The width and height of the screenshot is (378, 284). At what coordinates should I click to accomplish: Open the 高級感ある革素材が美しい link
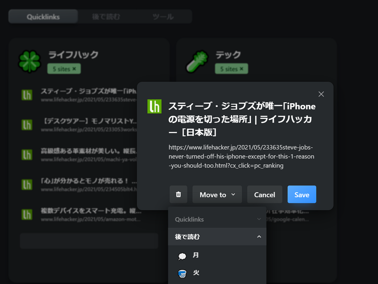(x=89, y=155)
